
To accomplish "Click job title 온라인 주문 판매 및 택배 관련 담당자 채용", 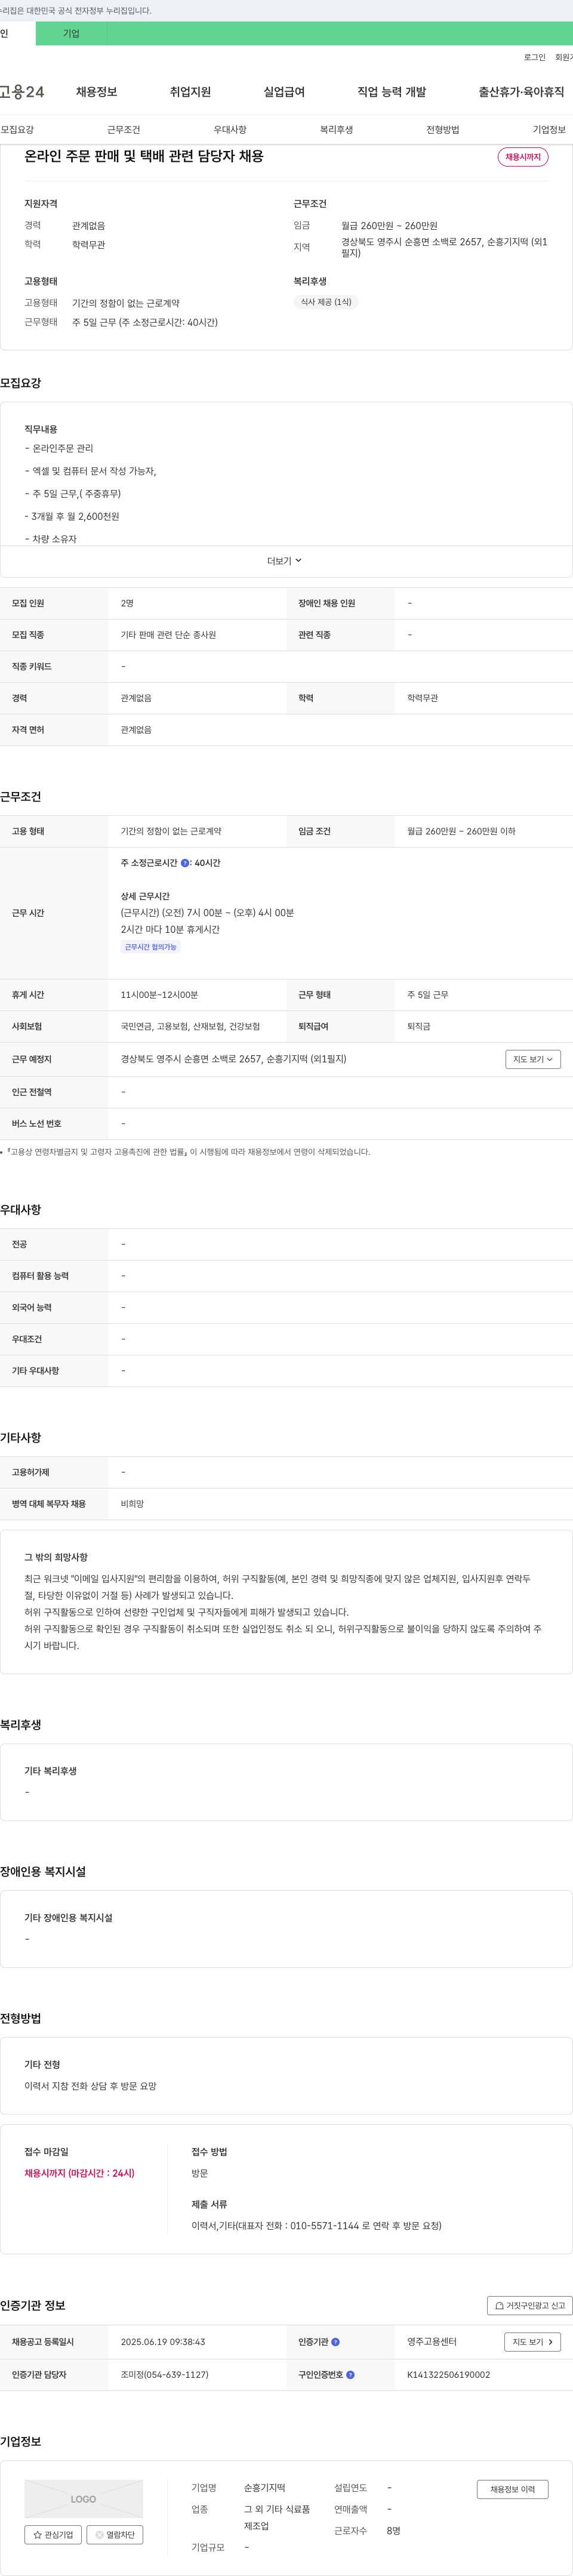I will [144, 156].
